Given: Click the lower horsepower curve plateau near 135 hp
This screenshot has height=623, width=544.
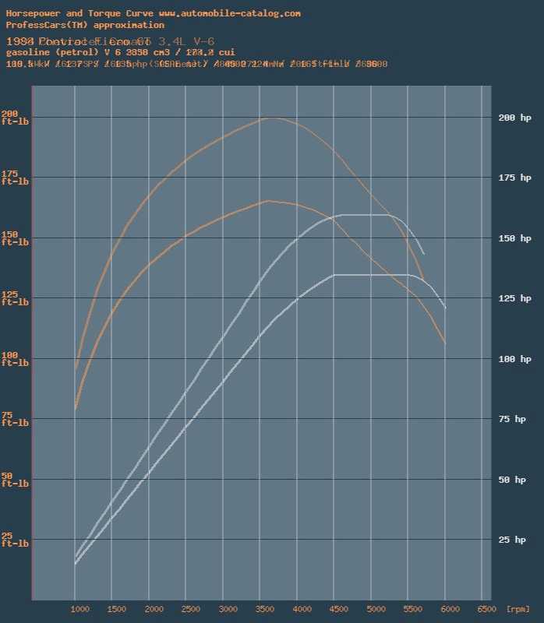Looking at the screenshot, I should click(x=371, y=275).
